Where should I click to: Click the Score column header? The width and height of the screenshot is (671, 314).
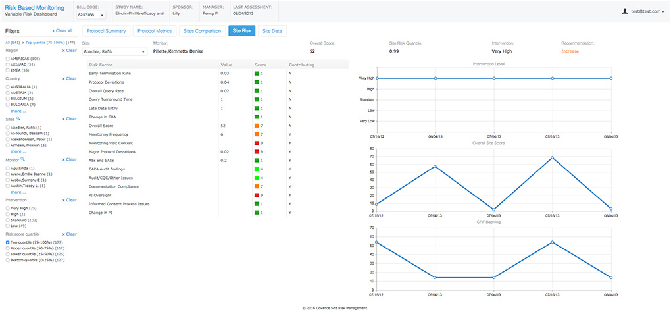(x=261, y=65)
